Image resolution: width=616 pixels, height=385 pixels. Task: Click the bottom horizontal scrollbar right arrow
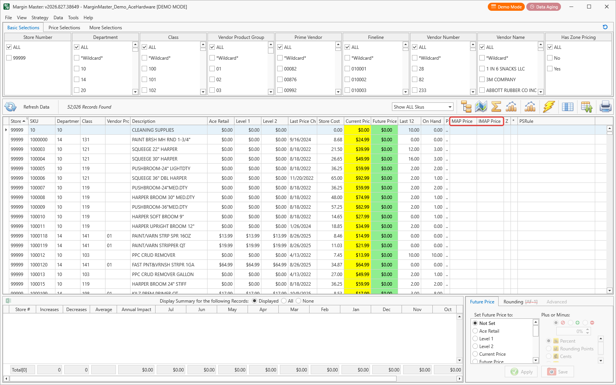[459, 378]
